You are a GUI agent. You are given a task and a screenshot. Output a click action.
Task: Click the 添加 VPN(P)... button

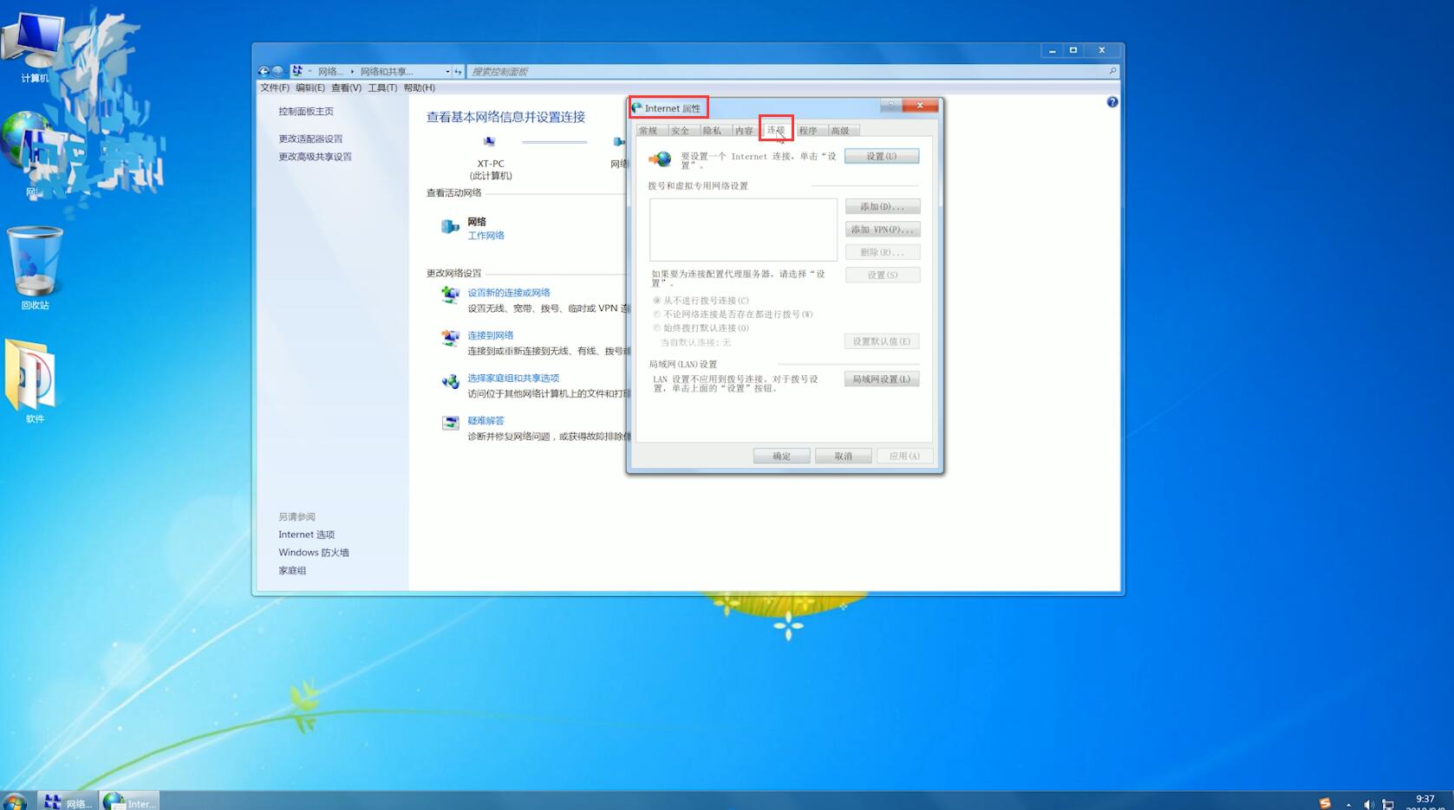point(883,230)
